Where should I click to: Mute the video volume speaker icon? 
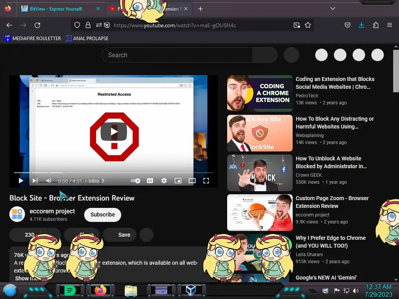point(49,181)
